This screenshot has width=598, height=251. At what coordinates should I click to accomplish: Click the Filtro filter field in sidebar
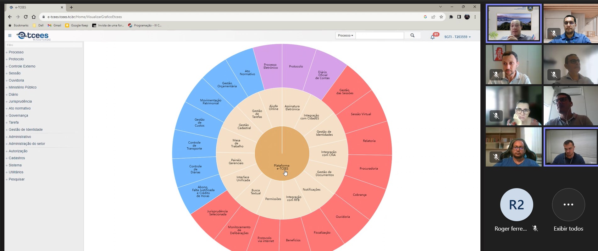coord(44,45)
